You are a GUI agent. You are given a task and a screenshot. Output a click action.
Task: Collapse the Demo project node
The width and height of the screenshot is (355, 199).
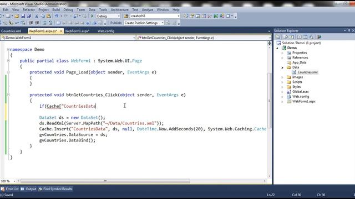[277, 48]
